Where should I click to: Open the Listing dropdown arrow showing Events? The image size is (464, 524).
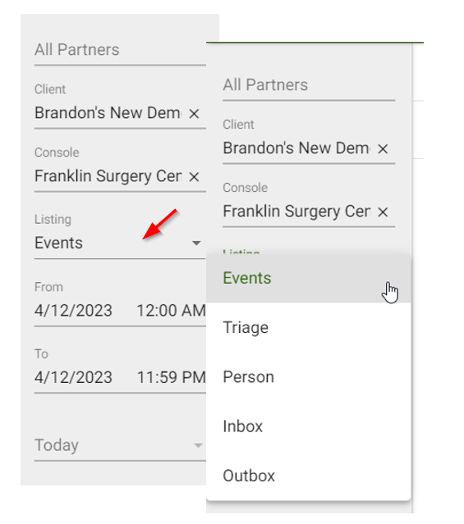196,243
